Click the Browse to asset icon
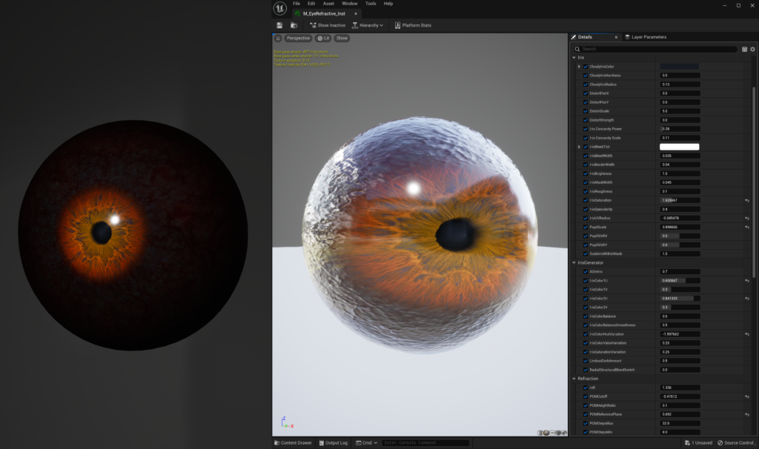759x449 pixels. (x=294, y=25)
